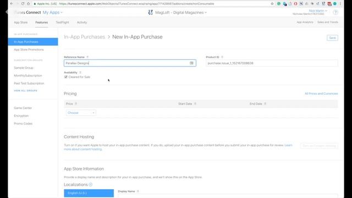Open the MagLoft - Digital Magazines app switcher
352x198 pixels.
click(x=181, y=12)
